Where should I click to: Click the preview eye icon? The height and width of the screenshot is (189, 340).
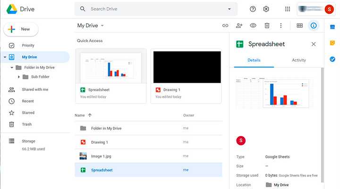[x=253, y=26]
